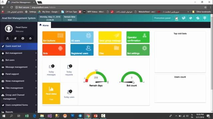Image resolution: width=213 pixels, height=119 pixels.
Task: Open the Bot settings tile
Action: click(x=138, y=50)
